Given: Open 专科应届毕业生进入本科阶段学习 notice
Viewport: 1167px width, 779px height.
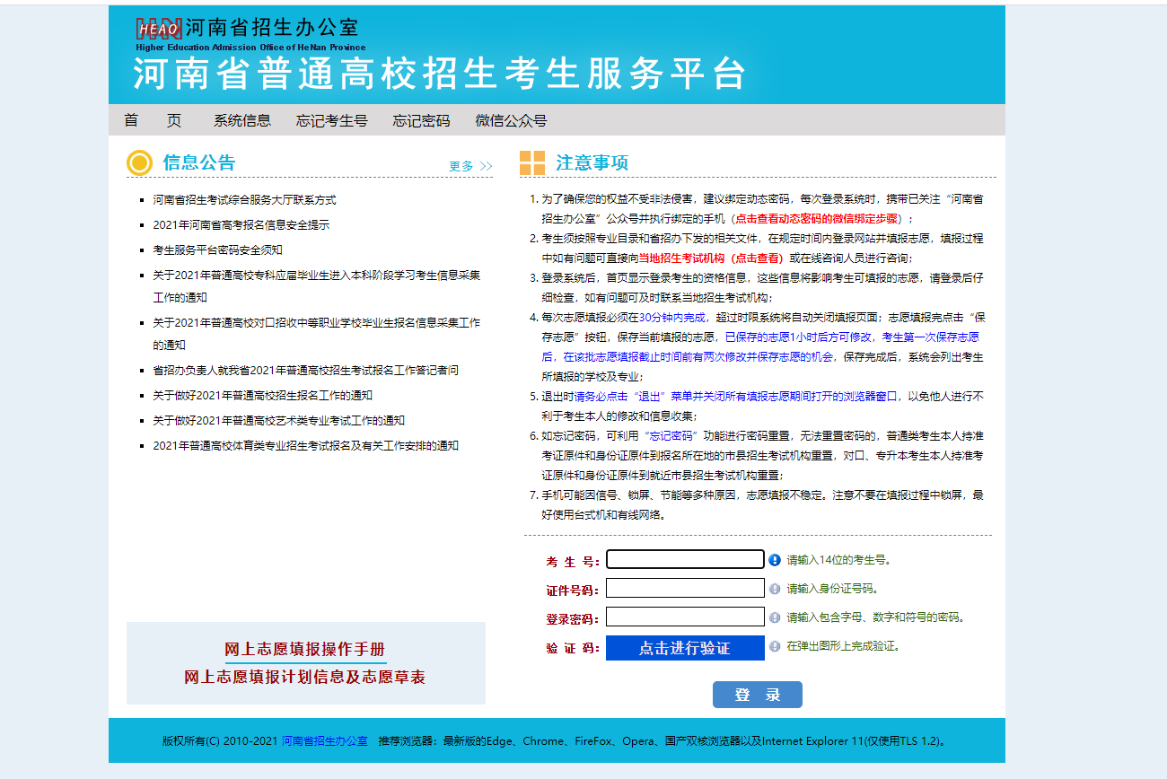Looking at the screenshot, I should 316,286.
